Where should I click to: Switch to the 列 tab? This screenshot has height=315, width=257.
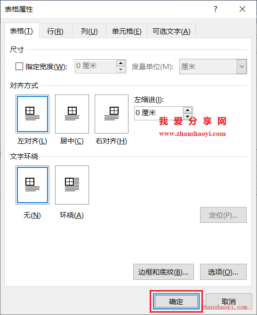89,31
